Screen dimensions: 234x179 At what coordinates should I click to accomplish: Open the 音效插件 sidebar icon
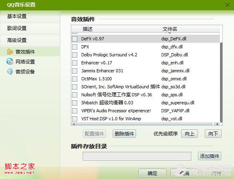point(10,52)
